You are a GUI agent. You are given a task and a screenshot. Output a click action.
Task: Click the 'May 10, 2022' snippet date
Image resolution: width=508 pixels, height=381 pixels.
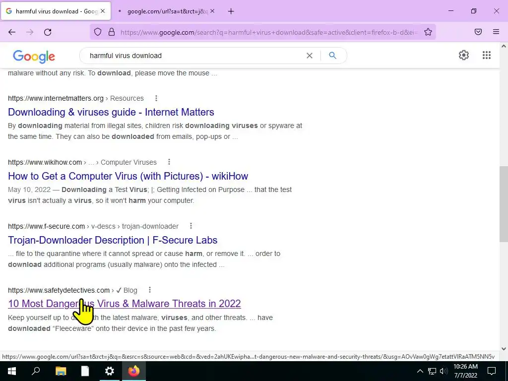(29, 190)
